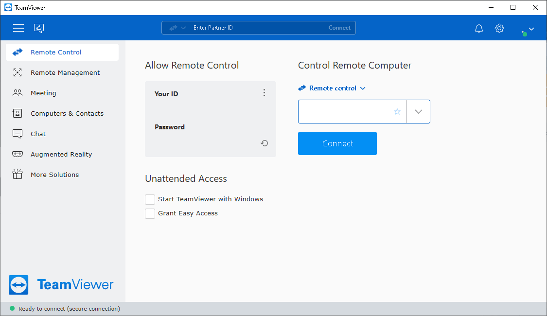Minimize the TeamViewer window

491,7
